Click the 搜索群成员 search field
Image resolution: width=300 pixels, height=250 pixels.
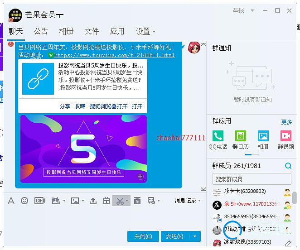tap(252, 179)
